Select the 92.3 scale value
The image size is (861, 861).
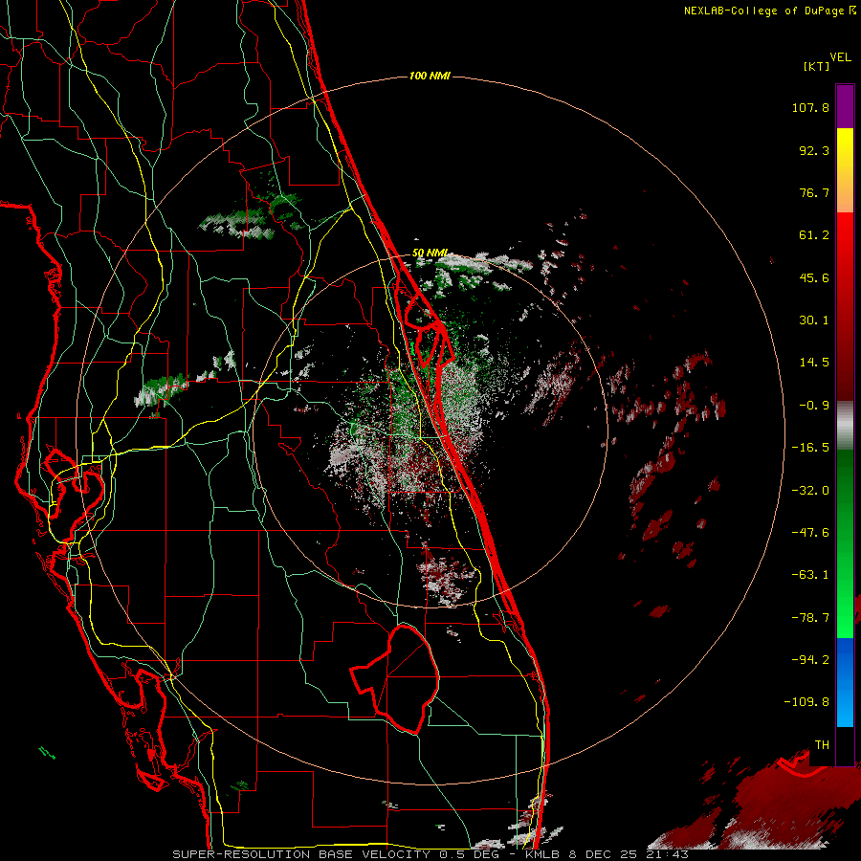click(x=814, y=150)
